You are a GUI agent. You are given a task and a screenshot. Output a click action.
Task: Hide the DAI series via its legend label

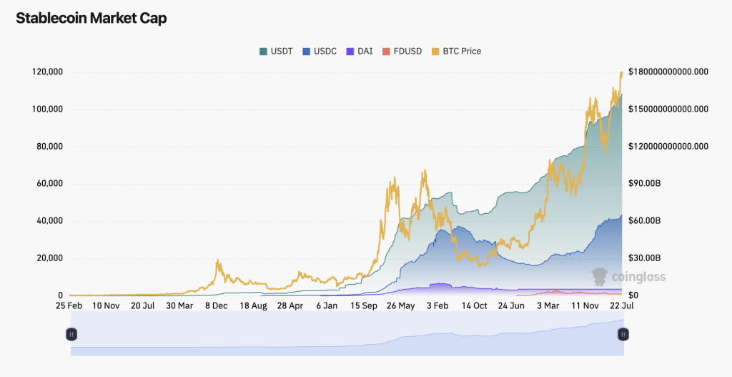click(x=365, y=52)
